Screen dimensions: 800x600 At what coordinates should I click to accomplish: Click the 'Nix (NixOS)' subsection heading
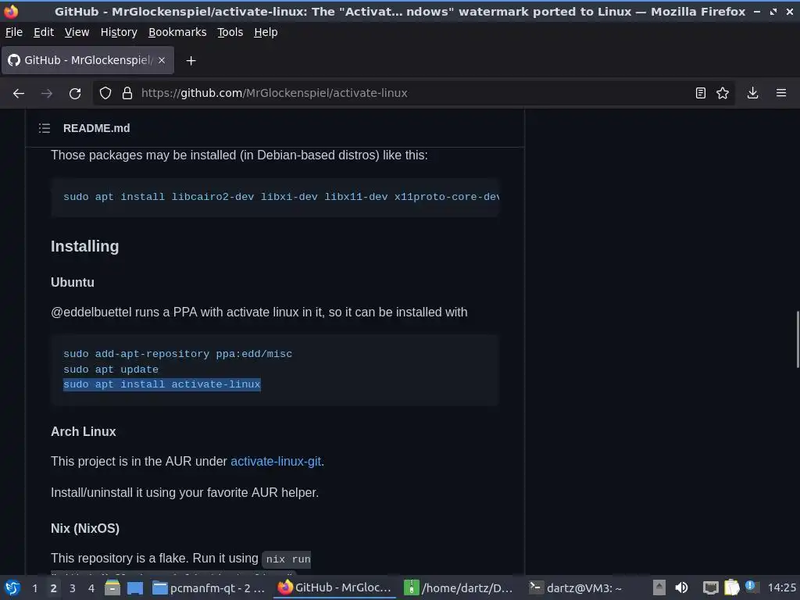pos(84,528)
